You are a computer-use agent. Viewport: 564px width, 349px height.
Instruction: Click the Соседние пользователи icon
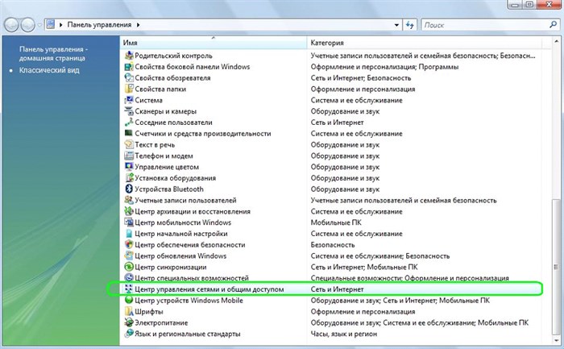129,123
